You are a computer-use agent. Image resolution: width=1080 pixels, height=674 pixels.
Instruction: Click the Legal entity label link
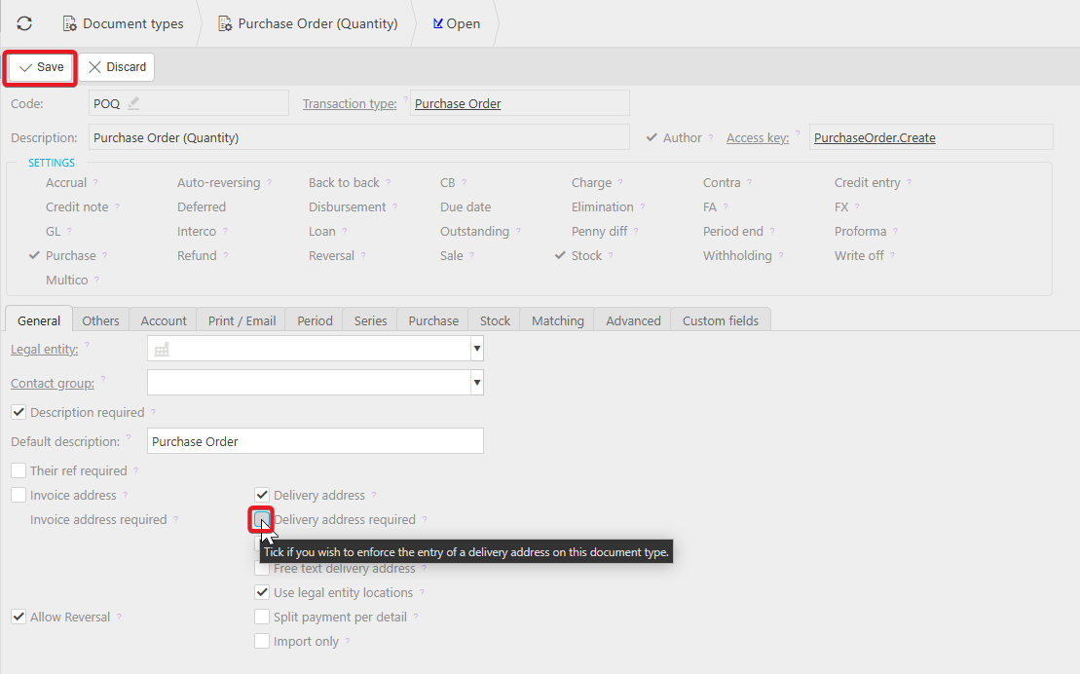click(44, 350)
